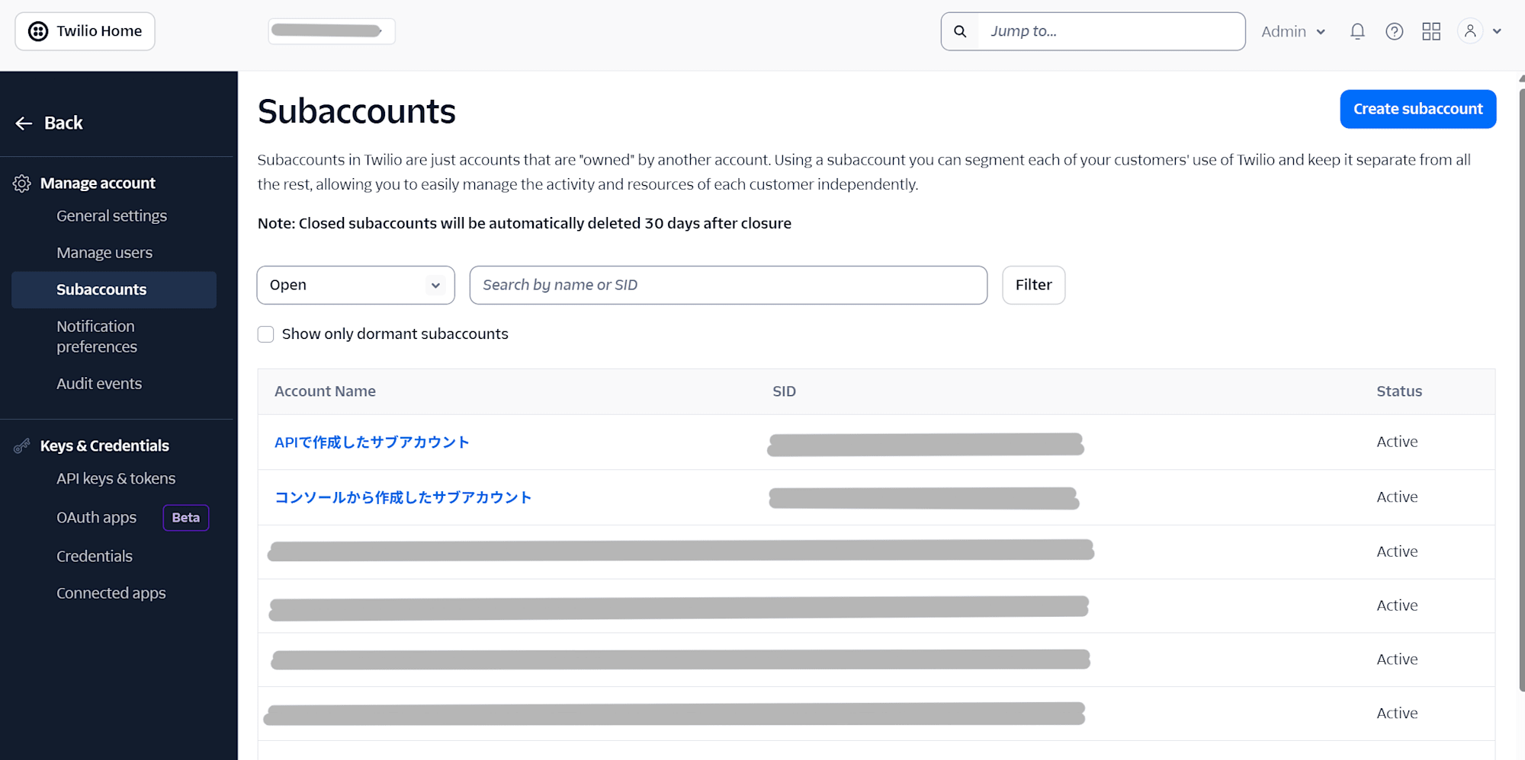Expand the user menu chevron
Image resolution: width=1525 pixels, height=760 pixels.
coord(1497,31)
